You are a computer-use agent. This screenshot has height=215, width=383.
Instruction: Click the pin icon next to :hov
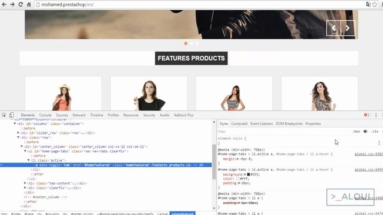[x=366, y=131]
